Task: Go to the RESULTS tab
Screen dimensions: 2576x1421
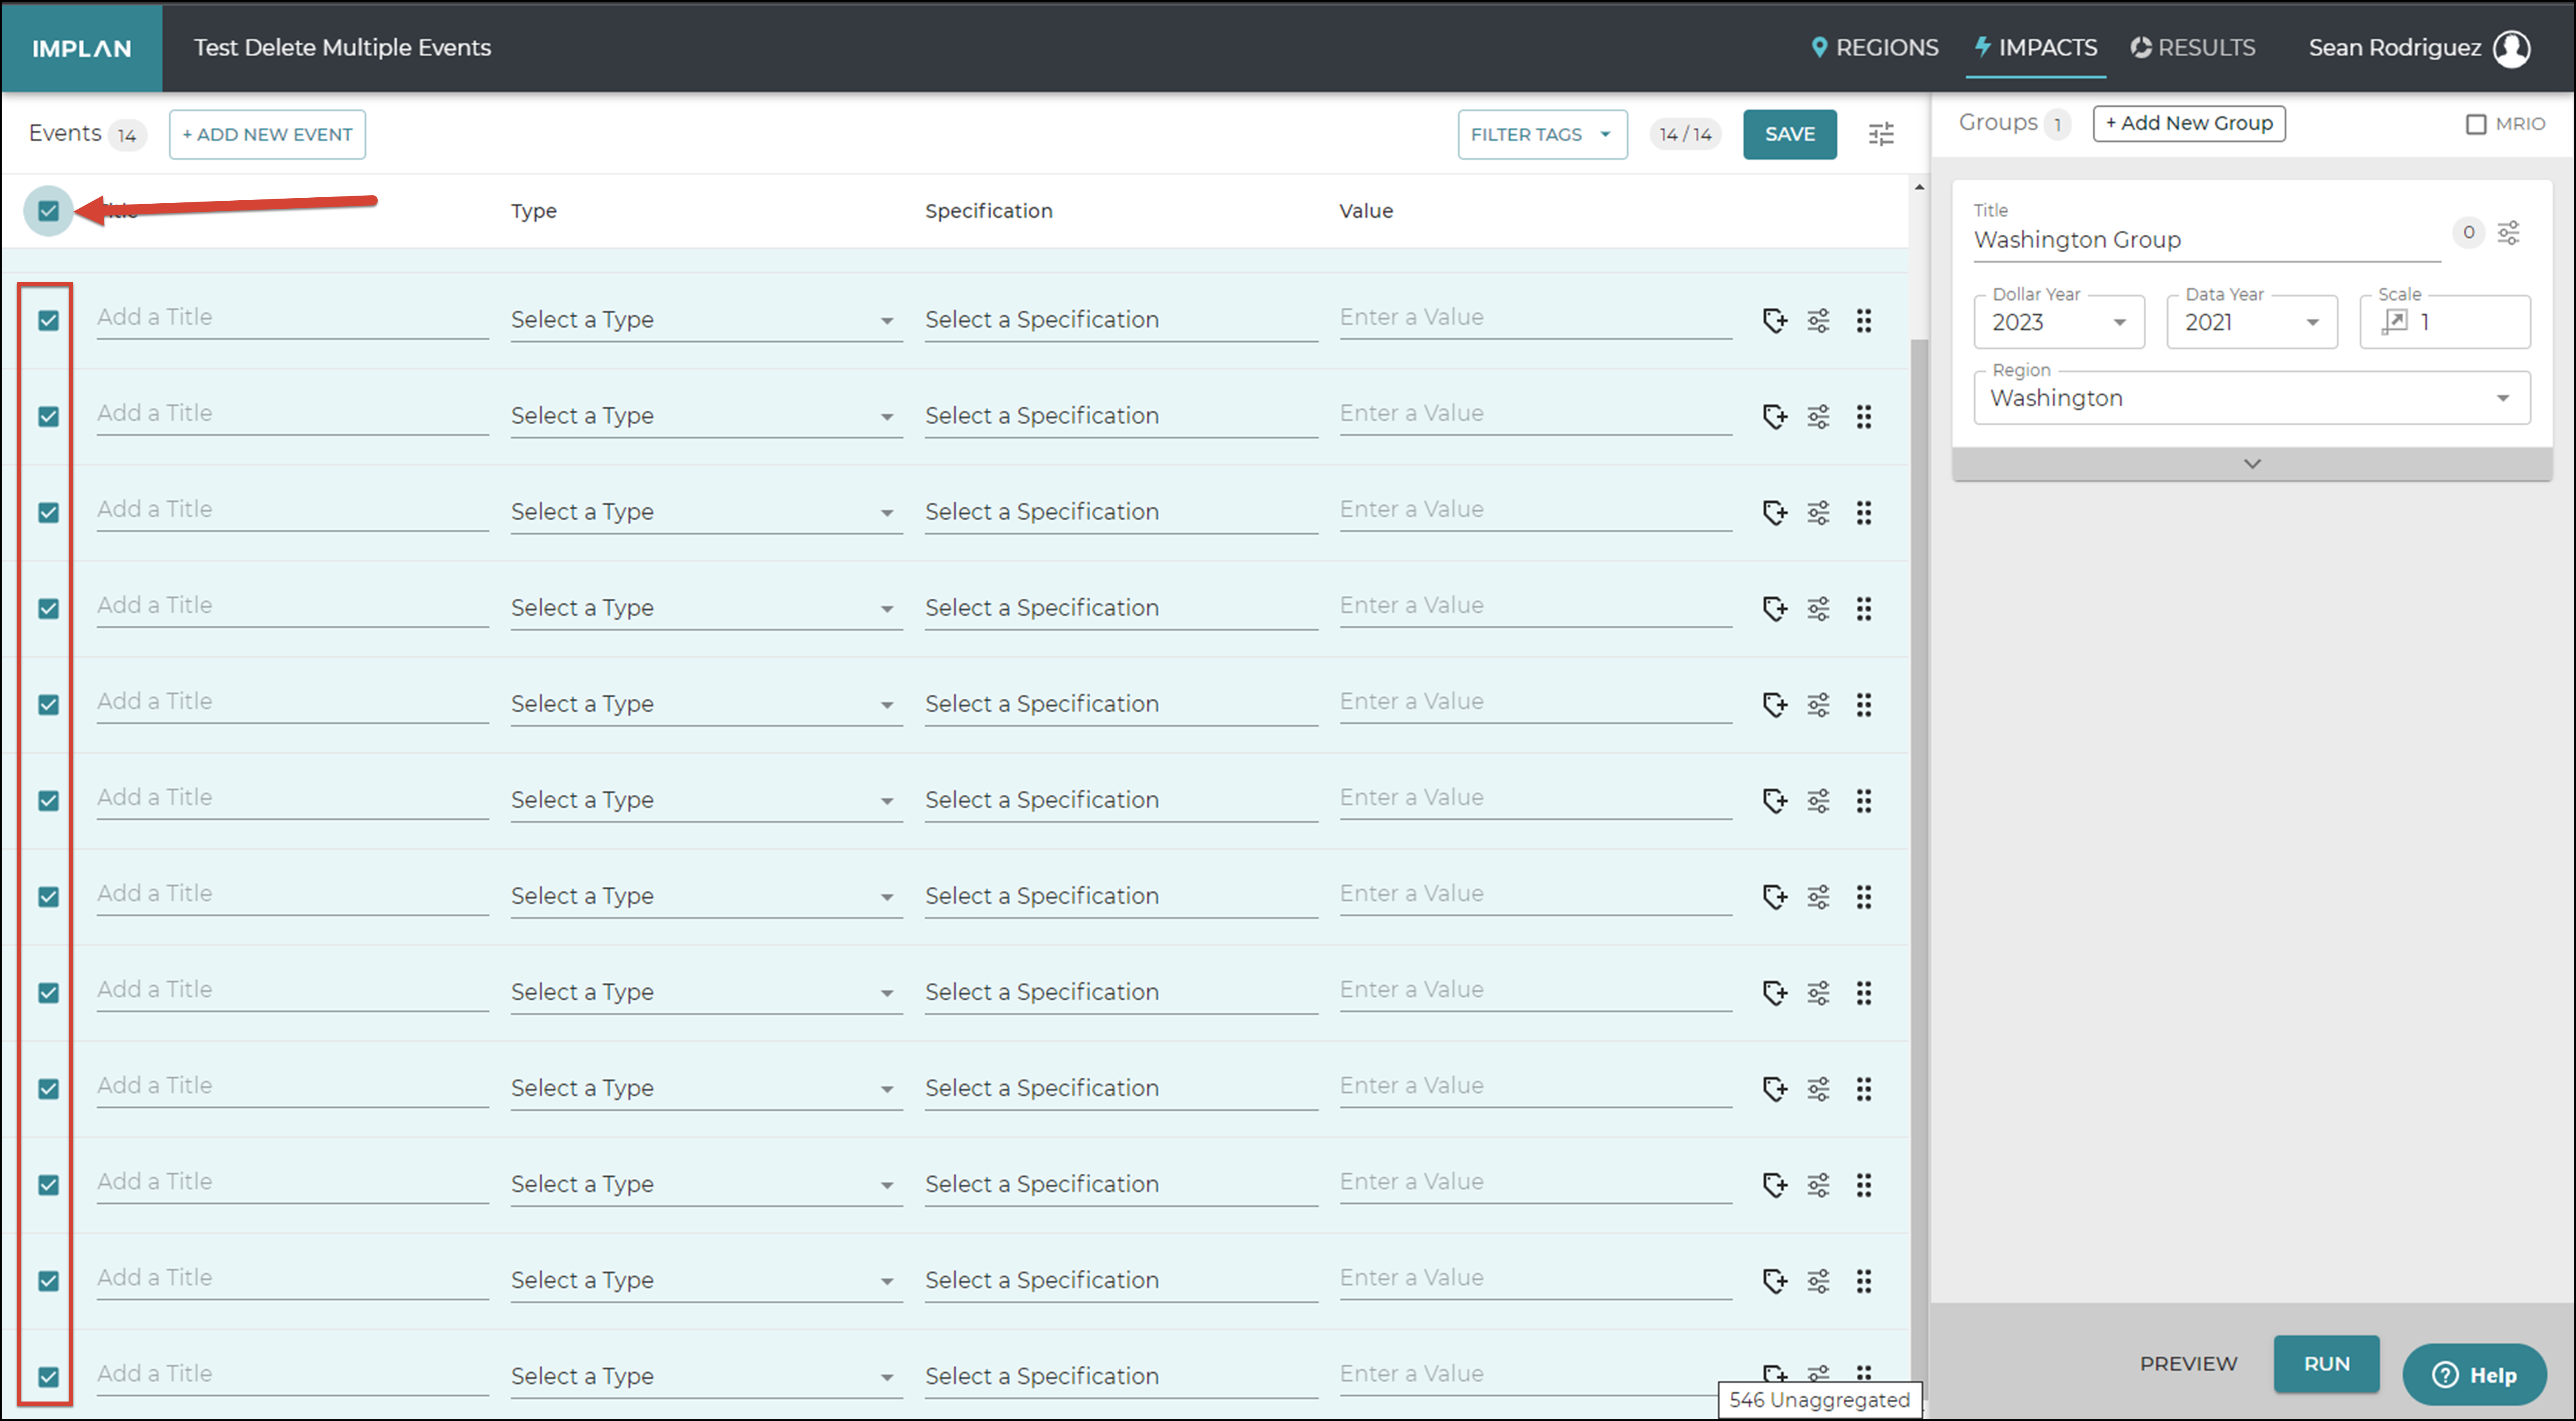Action: pyautogui.click(x=2192, y=48)
